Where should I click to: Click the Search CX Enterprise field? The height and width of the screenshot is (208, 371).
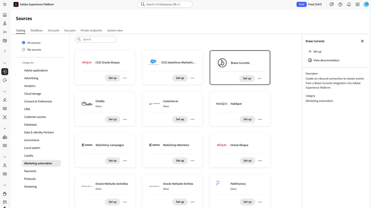pos(165,4)
